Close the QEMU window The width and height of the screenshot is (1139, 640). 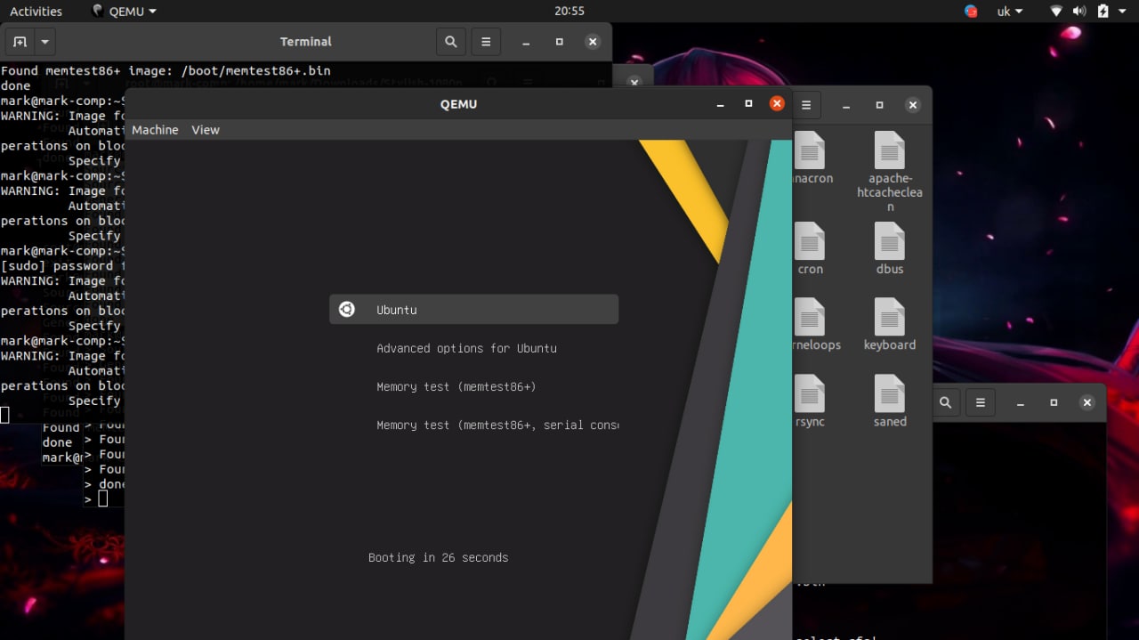pyautogui.click(x=777, y=104)
